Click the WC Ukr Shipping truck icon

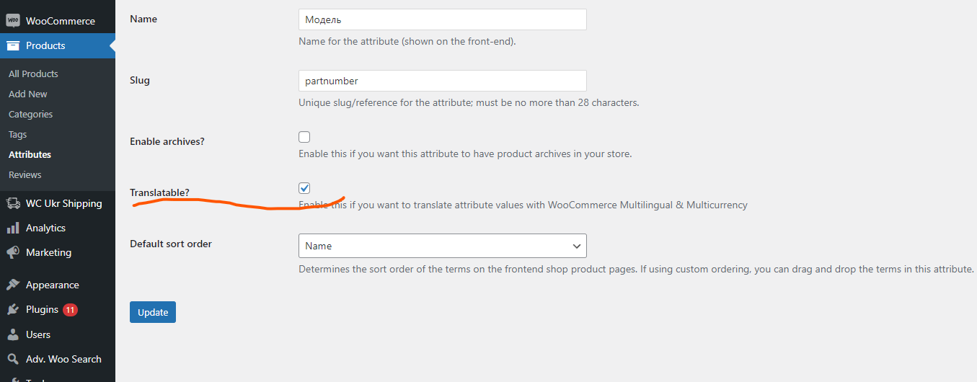point(13,203)
